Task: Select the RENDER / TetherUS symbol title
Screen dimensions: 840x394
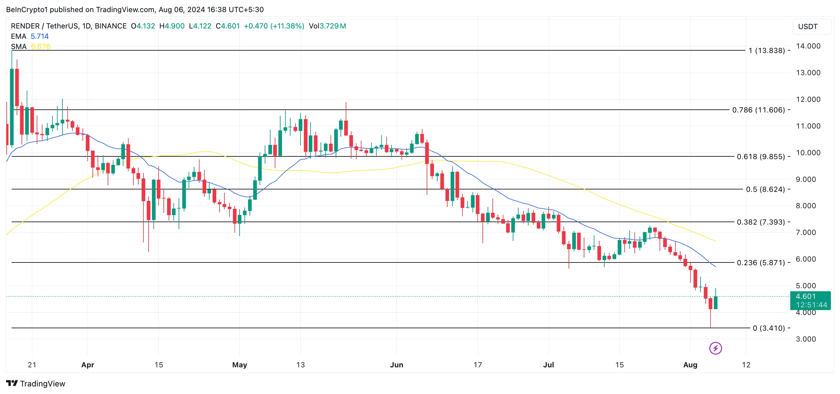Action: 69,26
